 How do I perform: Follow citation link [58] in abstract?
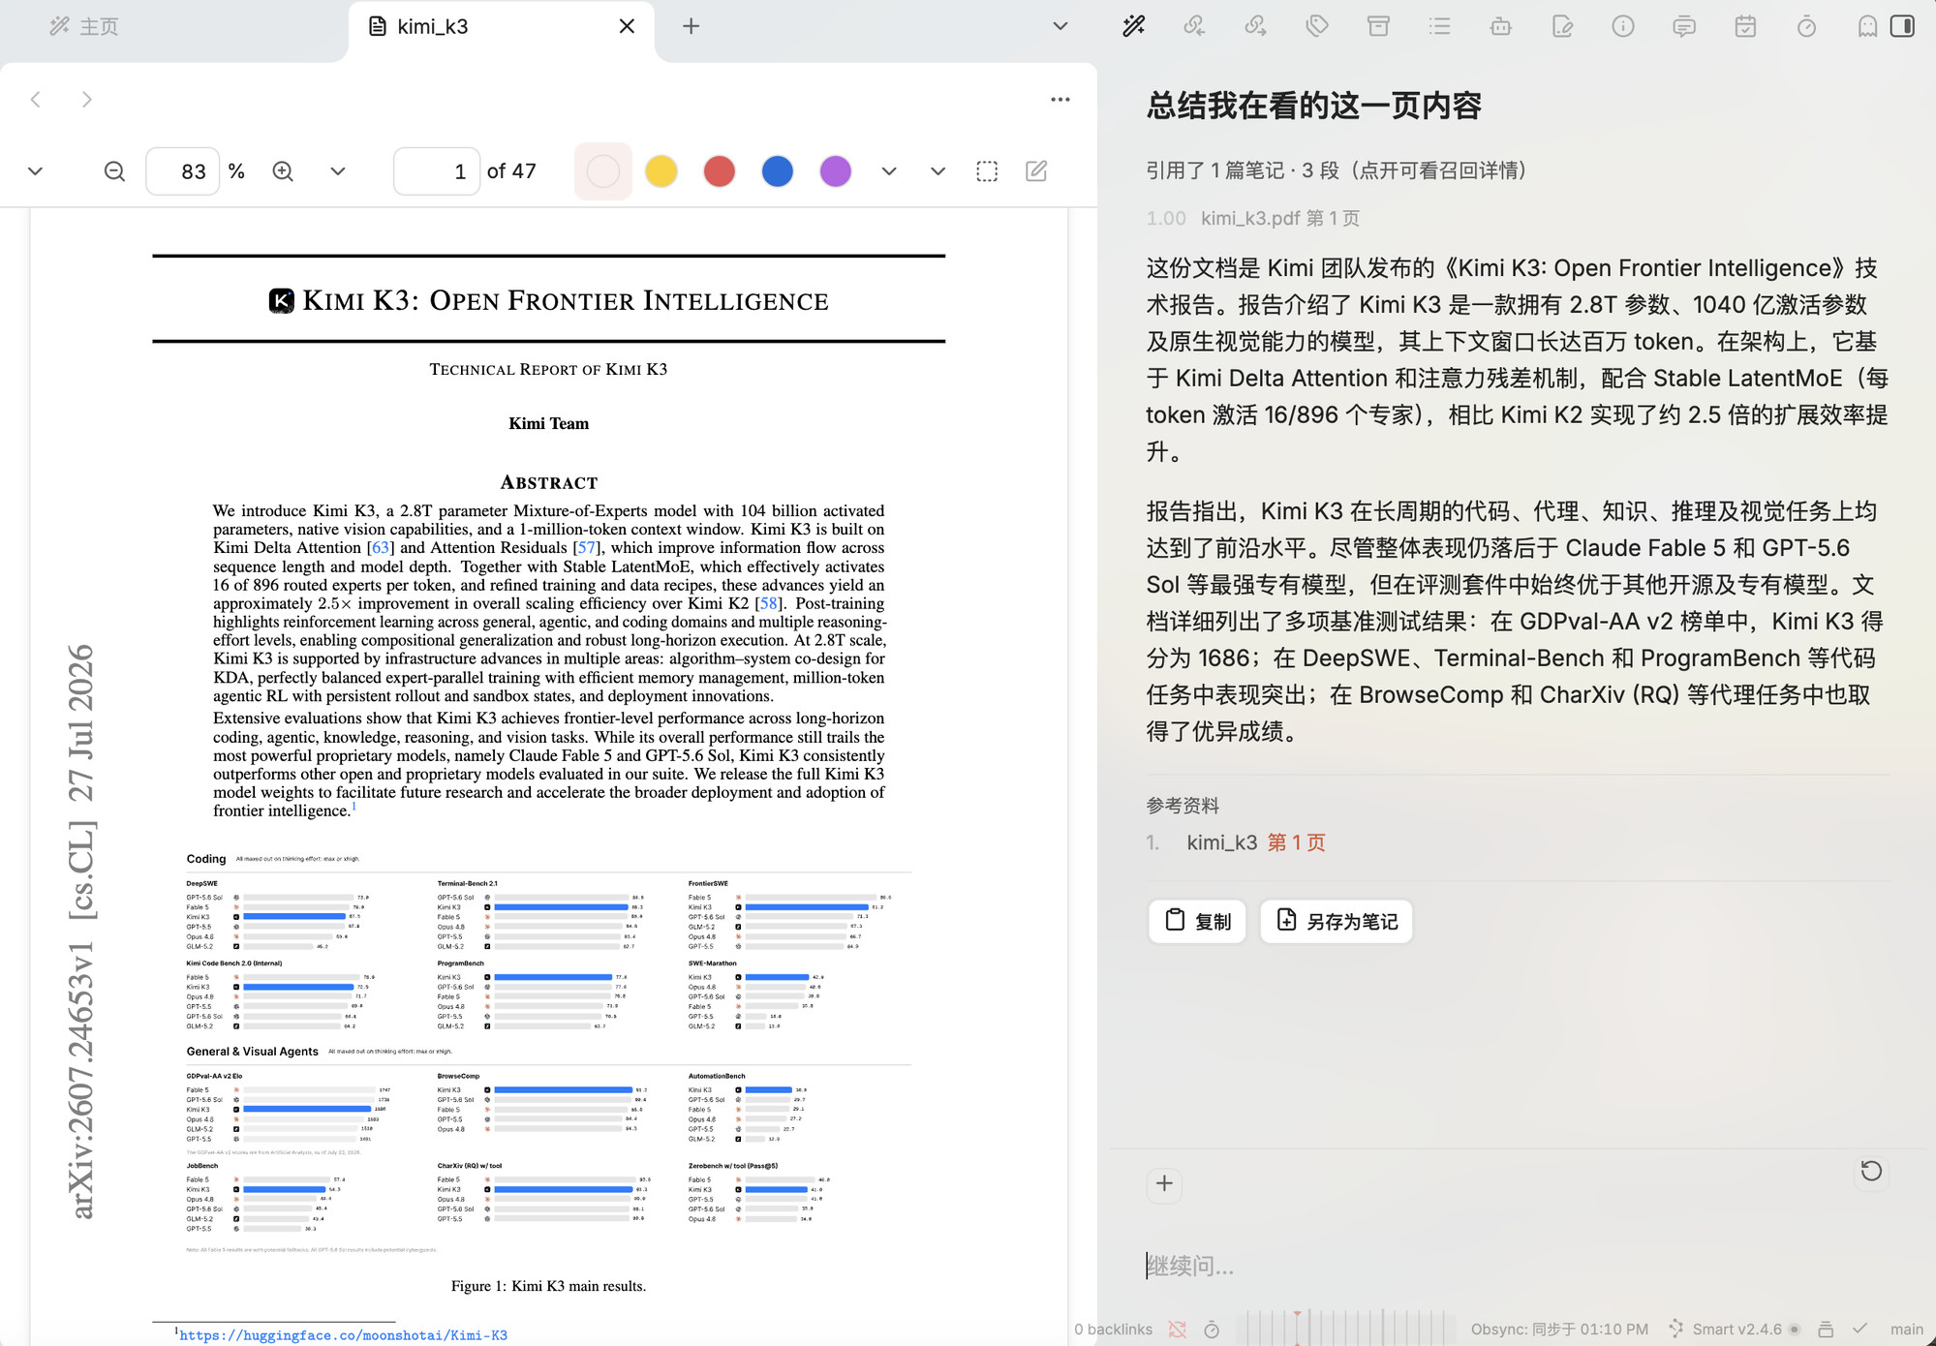(x=769, y=603)
